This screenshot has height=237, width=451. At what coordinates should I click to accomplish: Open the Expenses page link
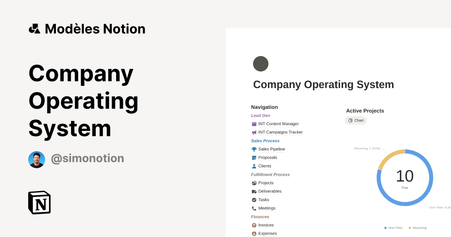[x=267, y=234]
